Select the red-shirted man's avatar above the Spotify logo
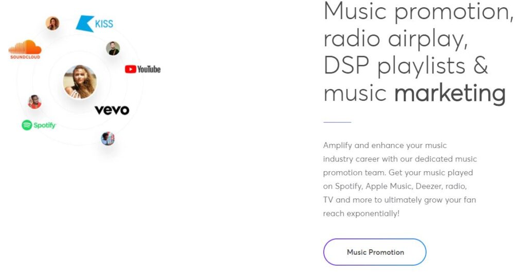The image size is (527, 277). 34,102
